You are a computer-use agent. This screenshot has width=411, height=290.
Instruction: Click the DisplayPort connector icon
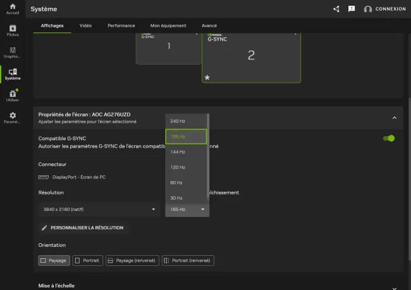[44, 177]
